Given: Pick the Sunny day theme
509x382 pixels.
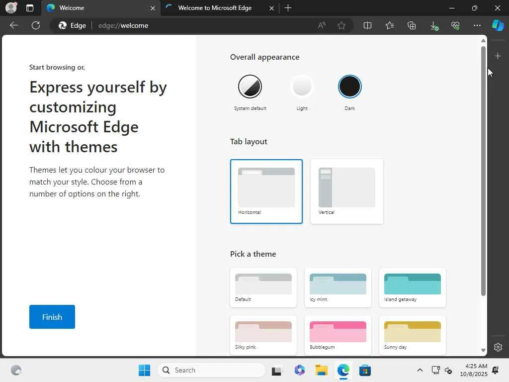Looking at the screenshot, I should pyautogui.click(x=412, y=335).
